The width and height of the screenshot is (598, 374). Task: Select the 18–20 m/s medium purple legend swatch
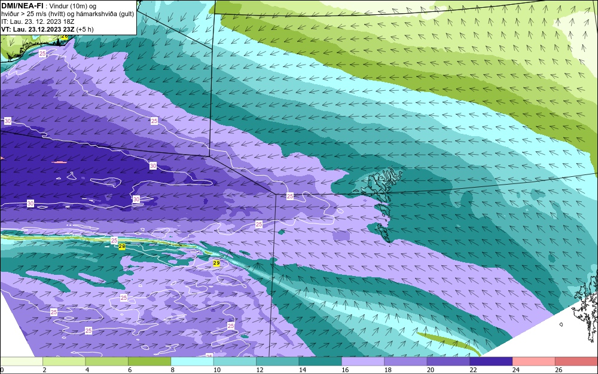tap(406, 361)
